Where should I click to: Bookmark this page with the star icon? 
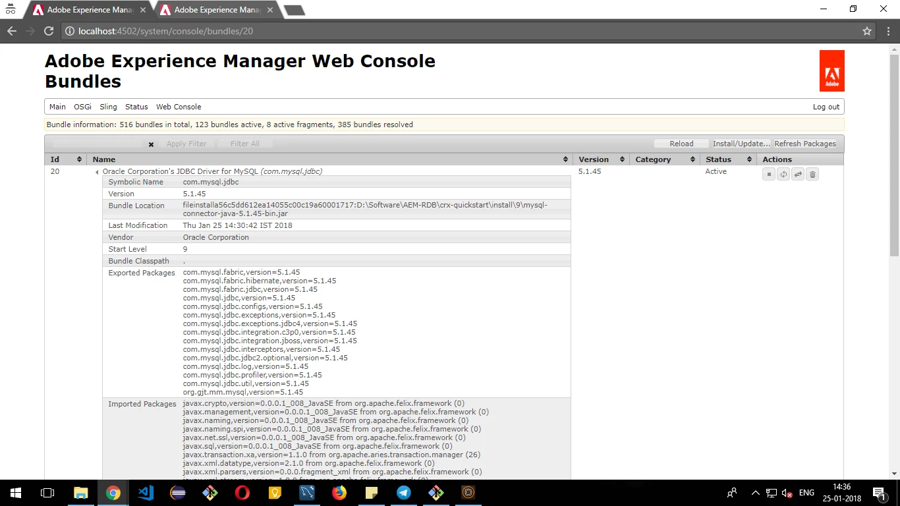click(867, 31)
